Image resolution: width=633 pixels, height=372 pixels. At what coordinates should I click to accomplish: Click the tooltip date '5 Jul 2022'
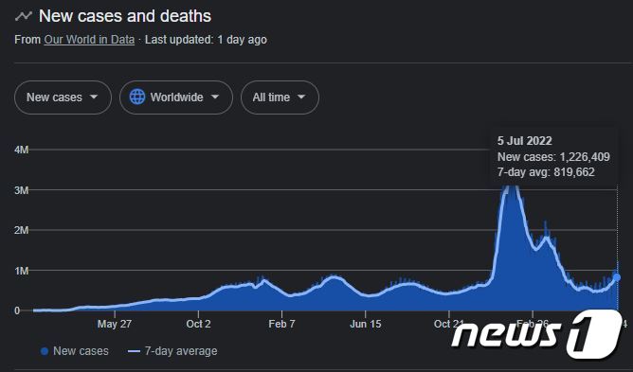(x=524, y=141)
